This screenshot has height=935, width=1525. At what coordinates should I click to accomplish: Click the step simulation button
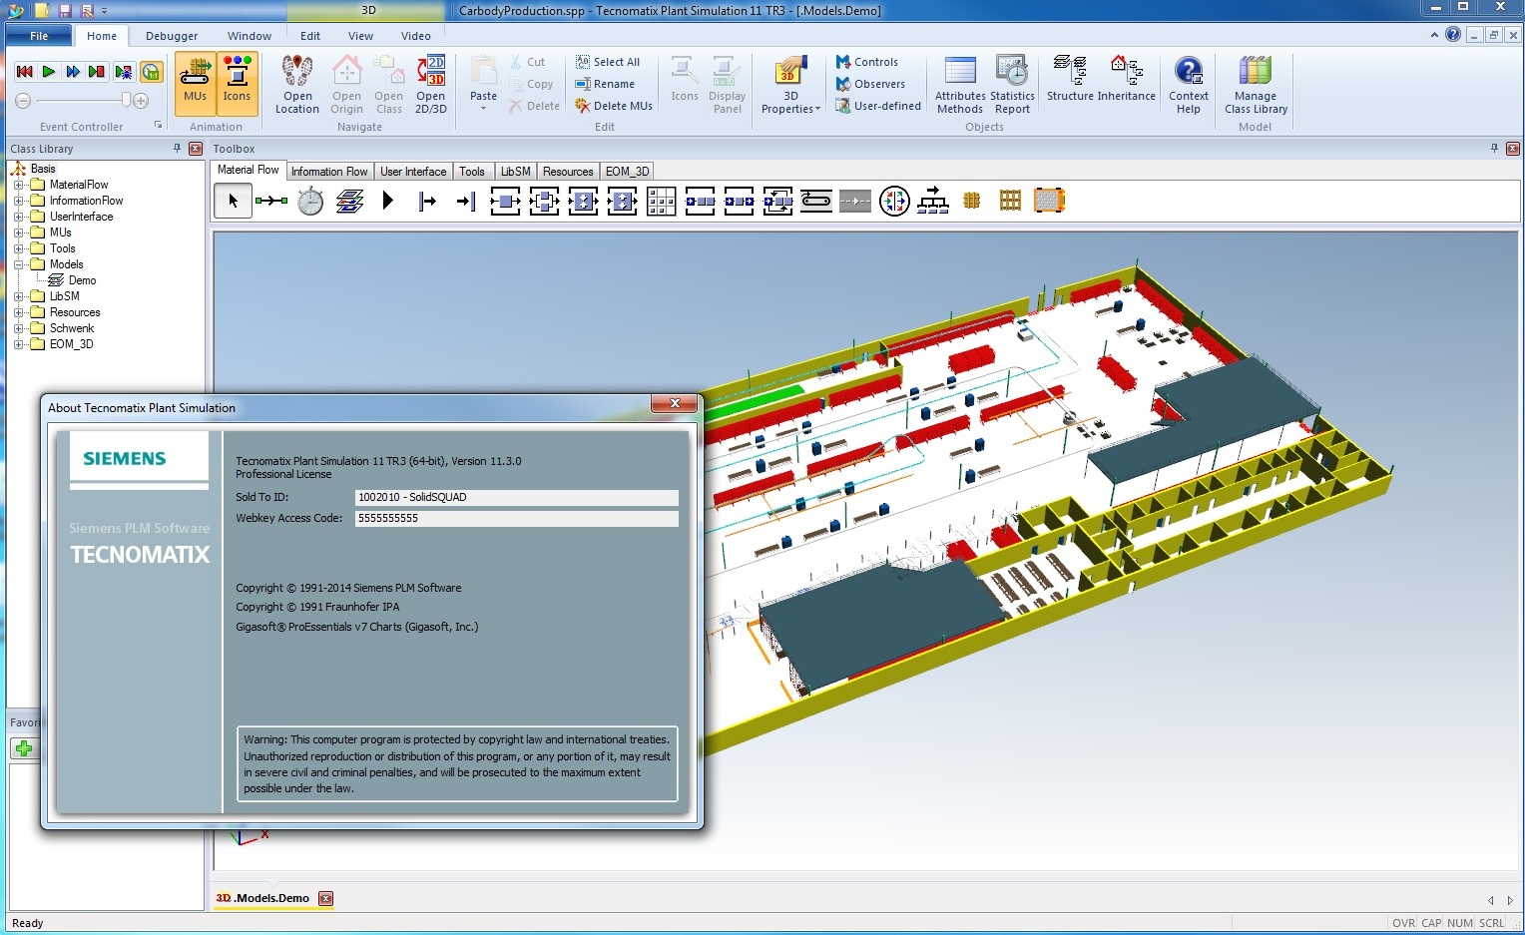(x=97, y=72)
